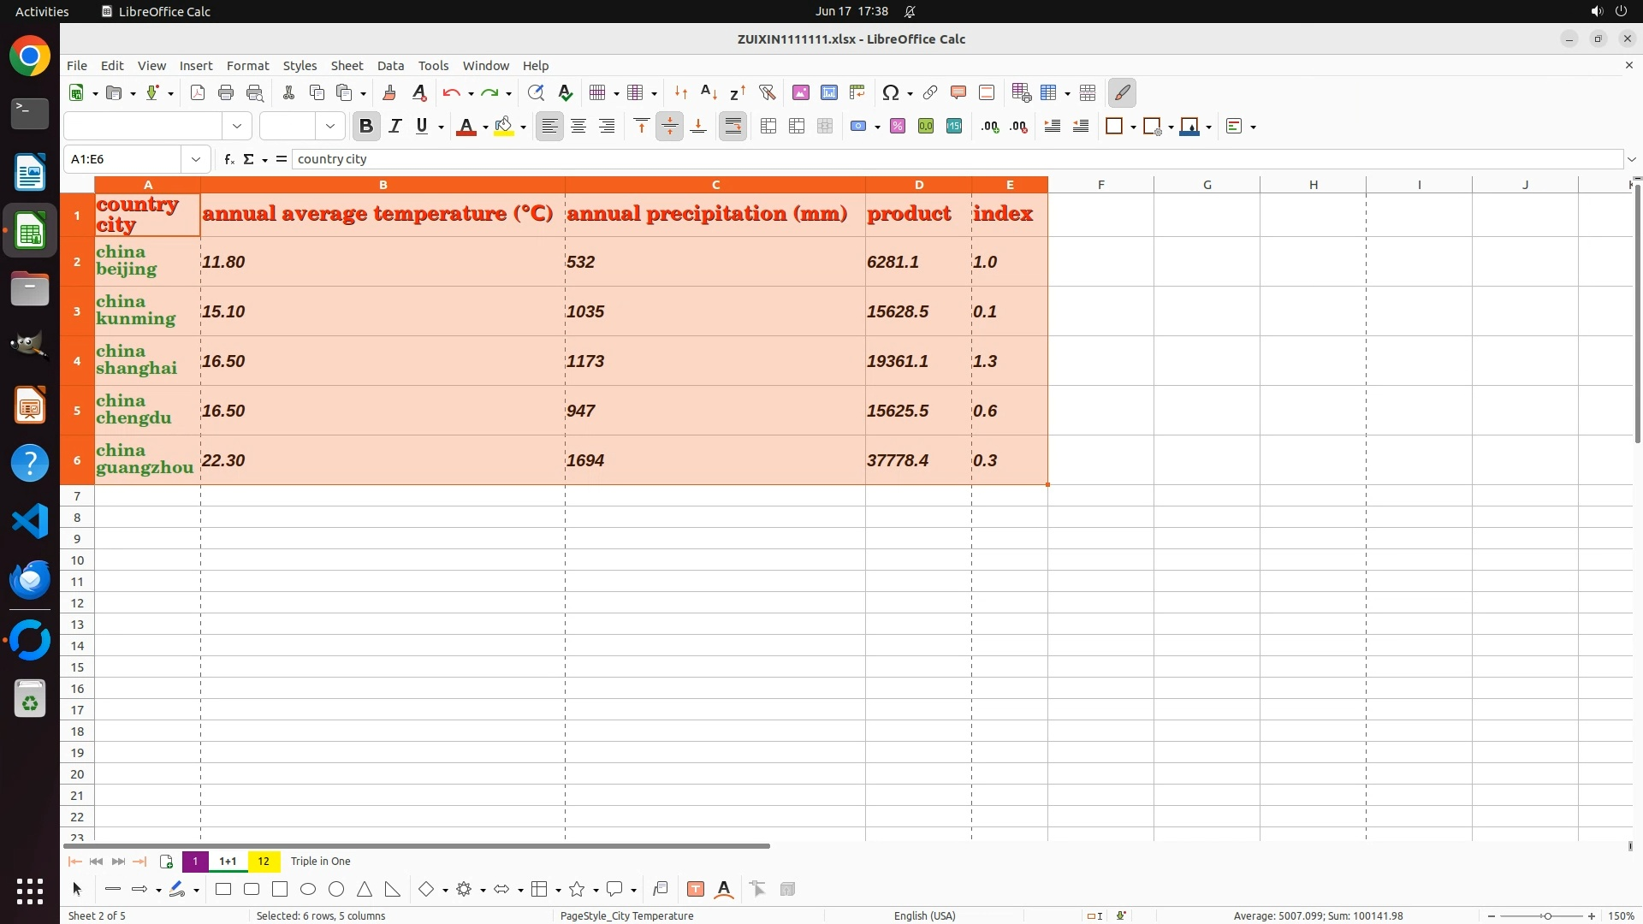The image size is (1643, 924).
Task: Click the Merge and Center Cells icon
Action: 768,127
